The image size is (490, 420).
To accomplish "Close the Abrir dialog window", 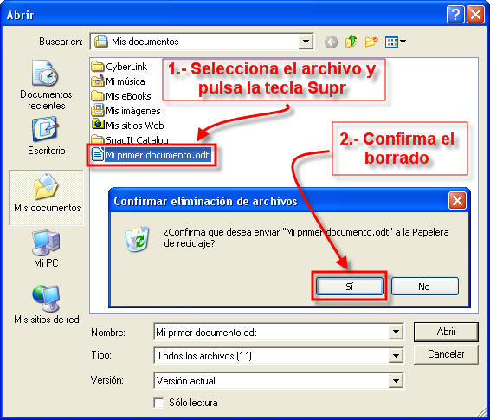I will (475, 15).
